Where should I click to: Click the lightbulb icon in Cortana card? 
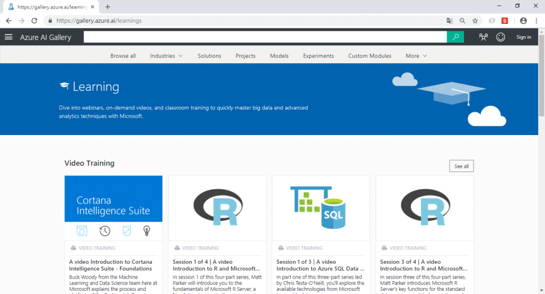click(147, 231)
